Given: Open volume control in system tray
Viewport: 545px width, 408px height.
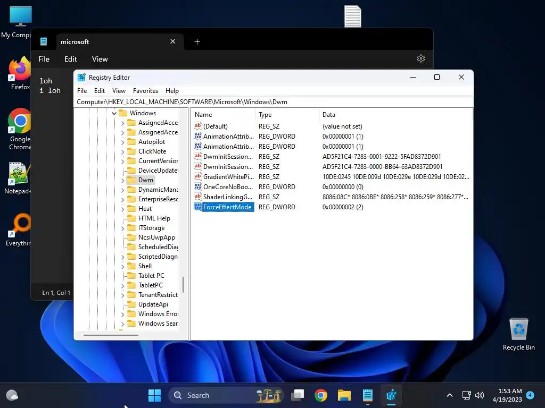Looking at the screenshot, I should click(480, 395).
